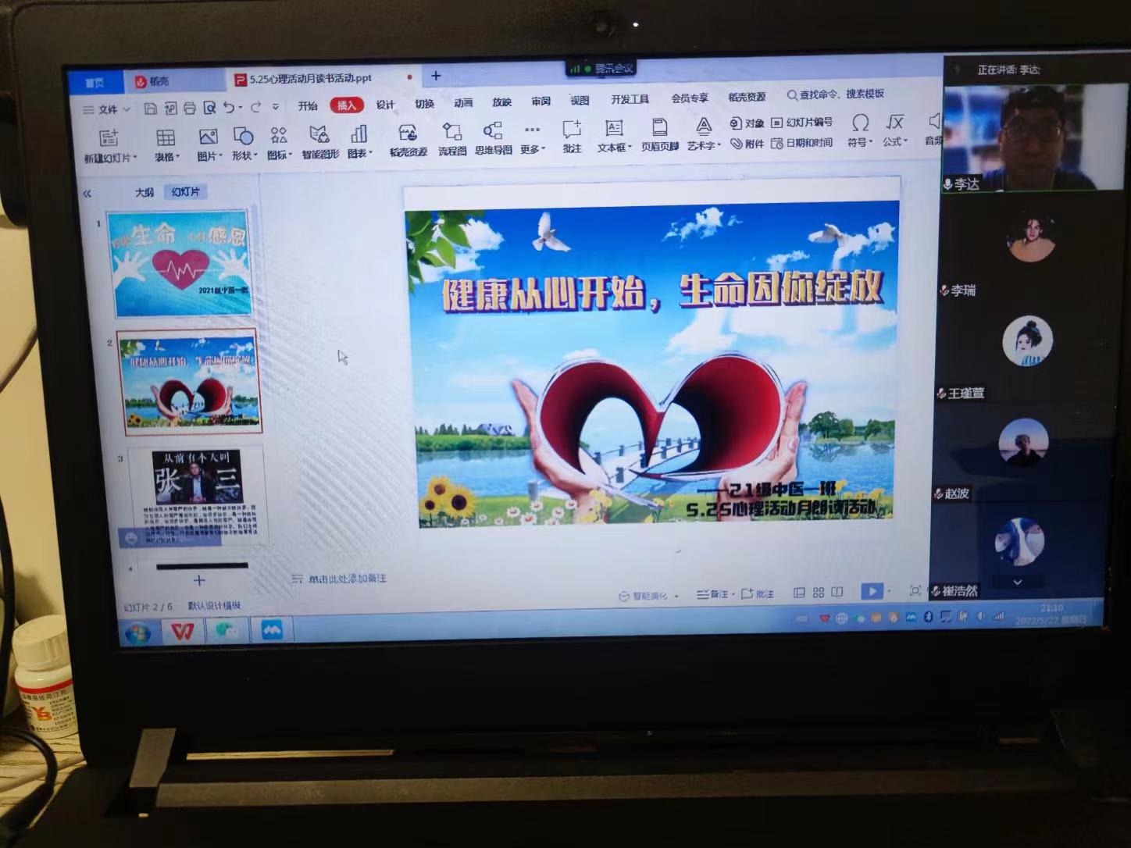Expand 智能美化 dropdown in status bar
The height and width of the screenshot is (848, 1131).
coord(676,596)
